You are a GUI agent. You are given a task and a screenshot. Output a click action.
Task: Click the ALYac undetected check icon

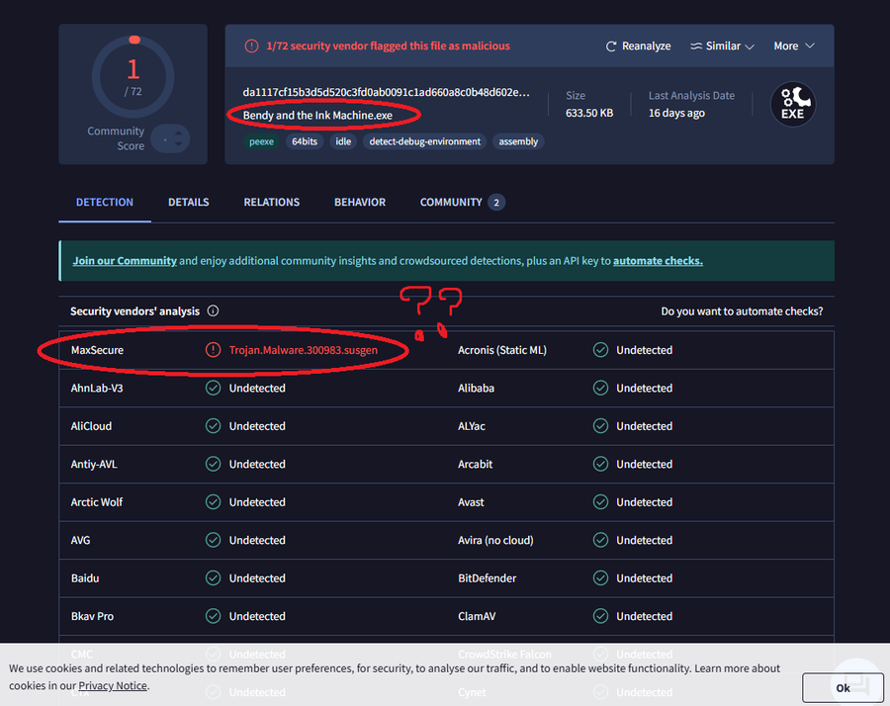pos(600,426)
